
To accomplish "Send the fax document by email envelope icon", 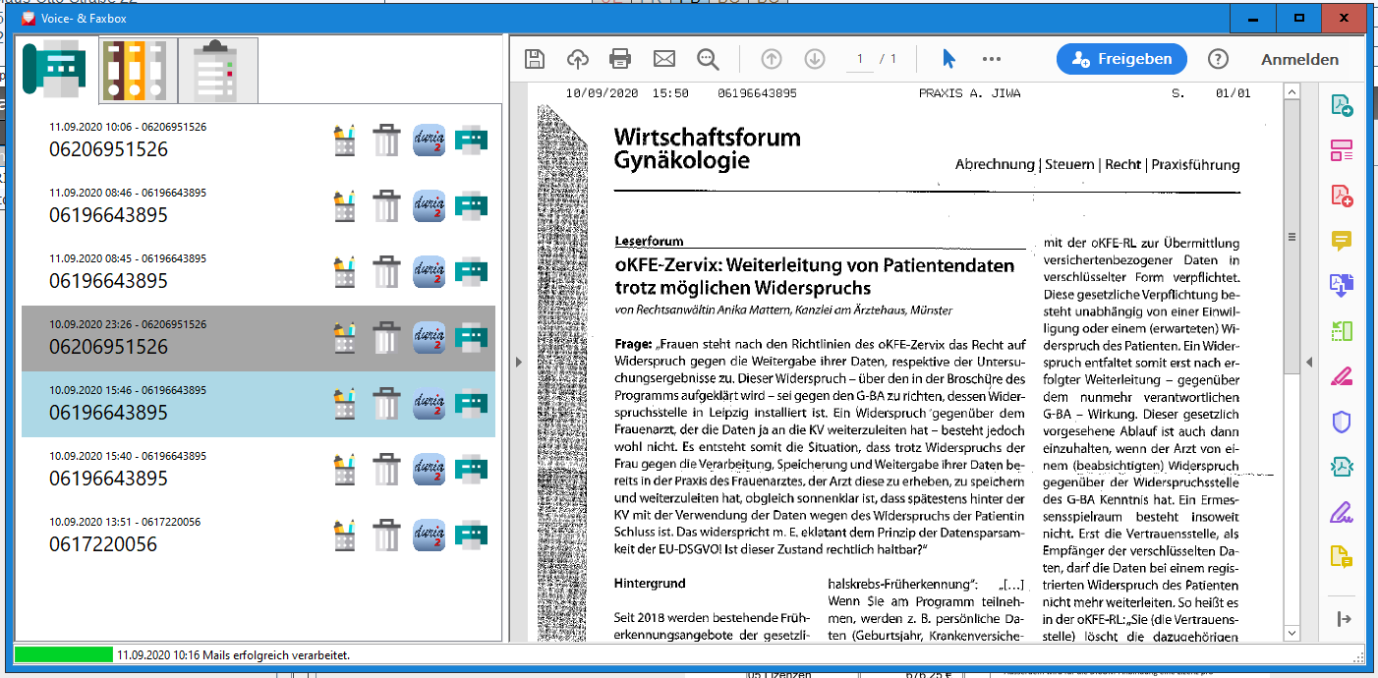I will (664, 59).
